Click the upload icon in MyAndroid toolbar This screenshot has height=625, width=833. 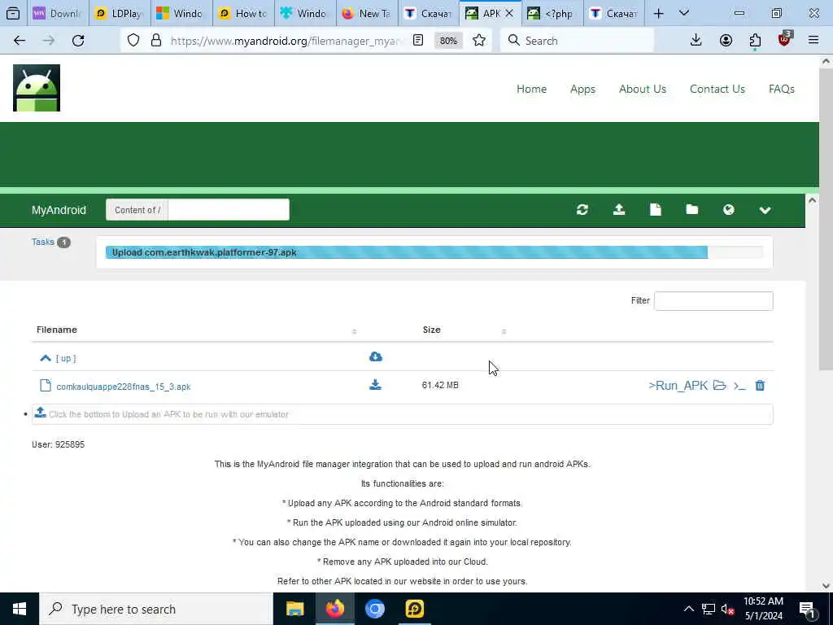tap(619, 210)
